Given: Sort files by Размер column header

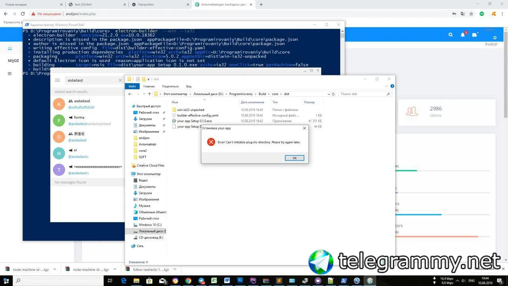Looking at the screenshot, I should (x=310, y=102).
